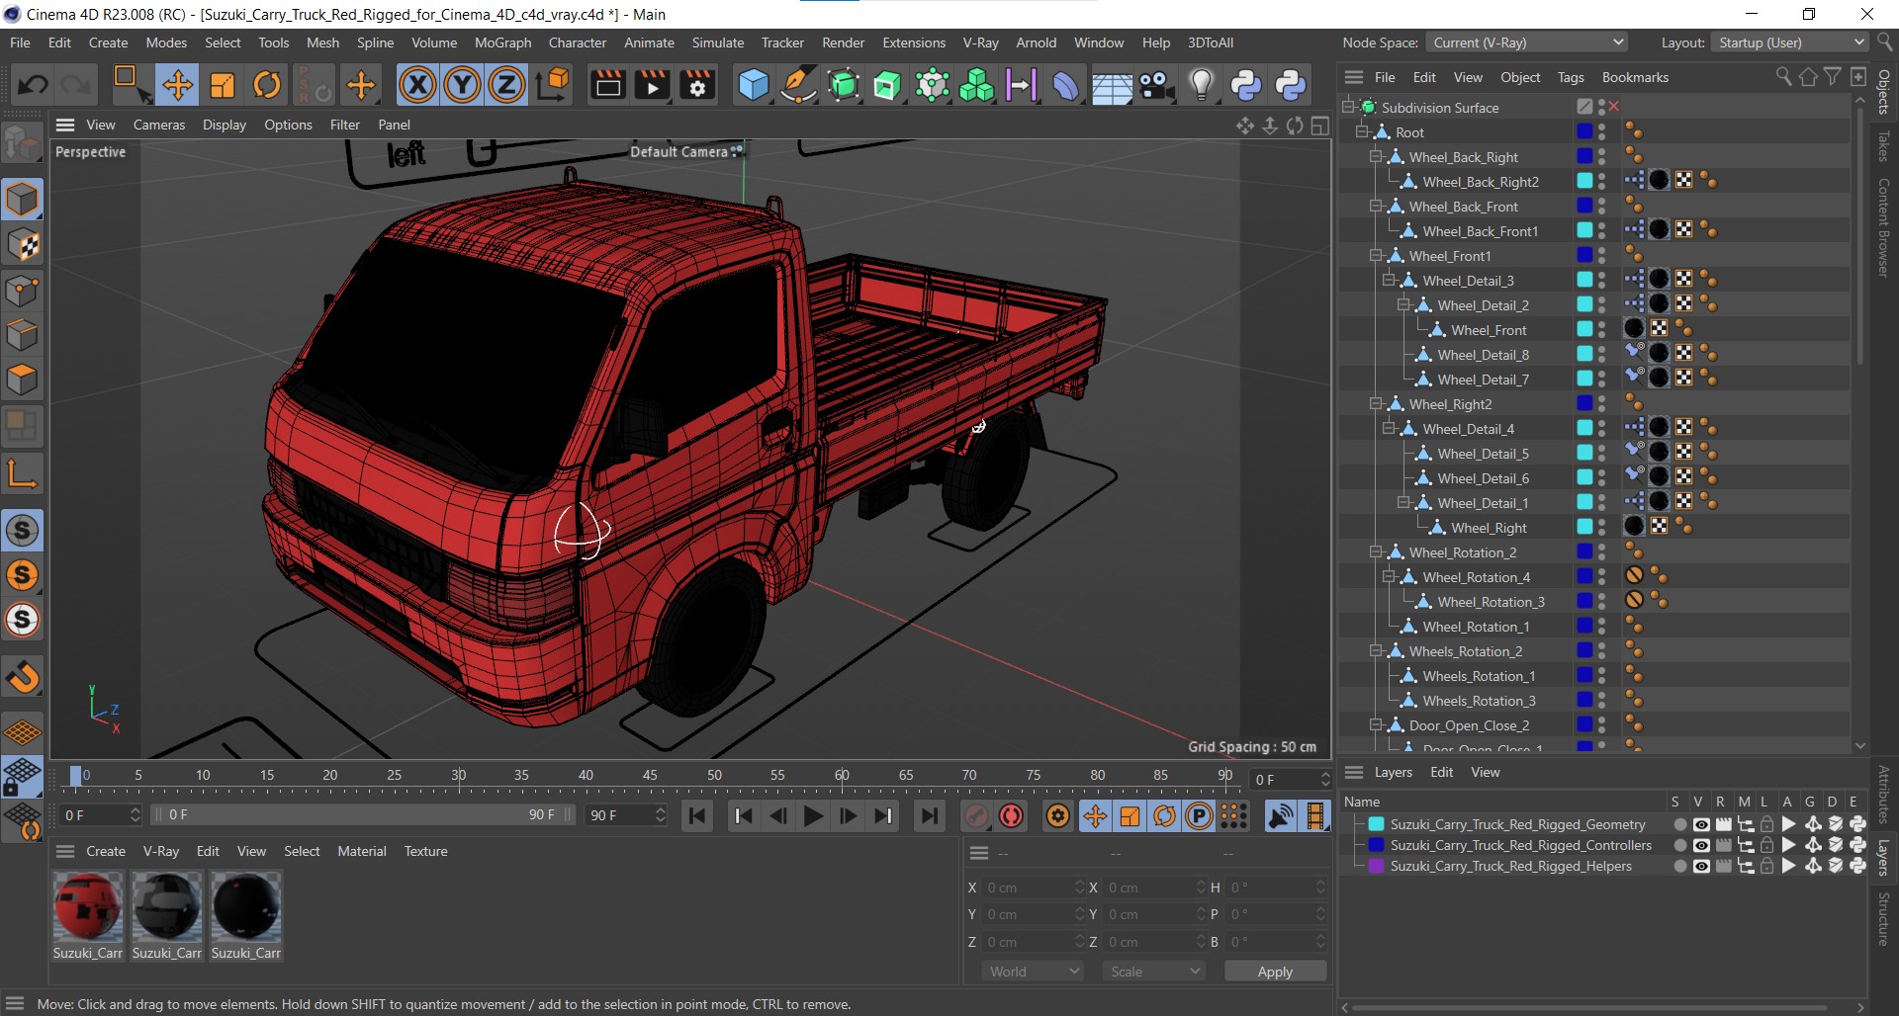Switch to Points mode
Screen dimensions: 1899x1016
tap(23, 291)
